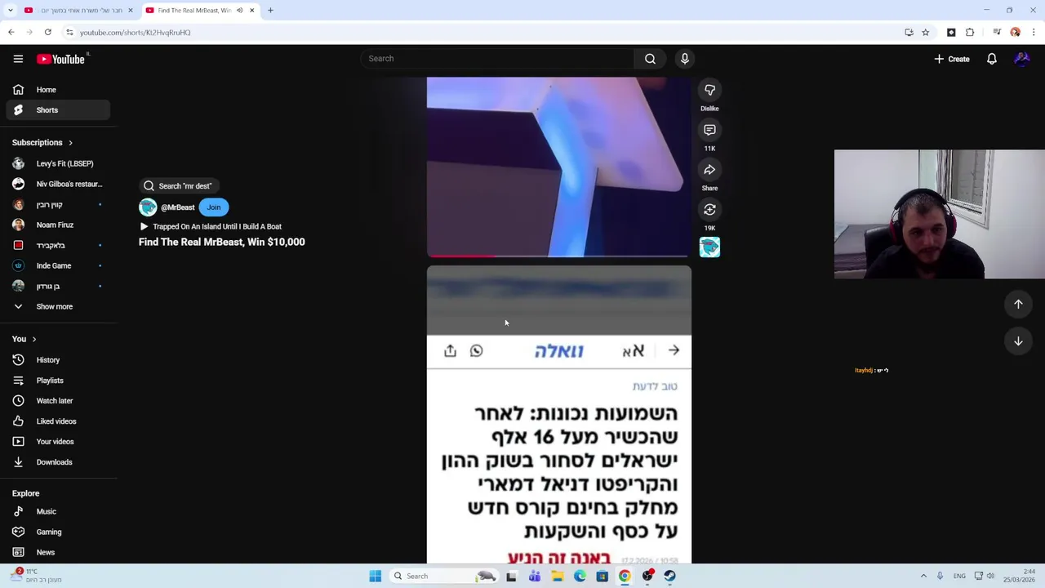Screen dimensions: 1045x588
Task: Open the comments with 11K count
Action: 709,130
